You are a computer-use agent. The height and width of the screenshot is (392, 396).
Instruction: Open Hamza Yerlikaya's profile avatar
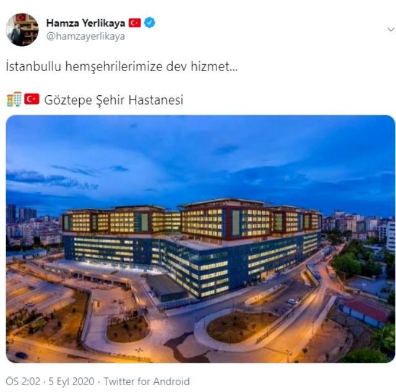pos(22,30)
